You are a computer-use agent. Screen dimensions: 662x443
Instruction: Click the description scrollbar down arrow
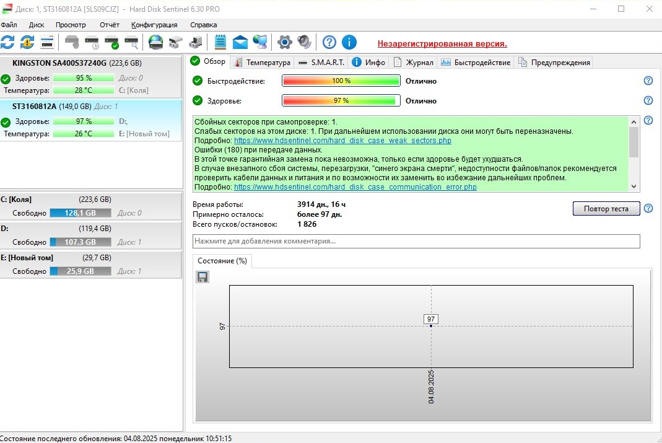coord(634,186)
